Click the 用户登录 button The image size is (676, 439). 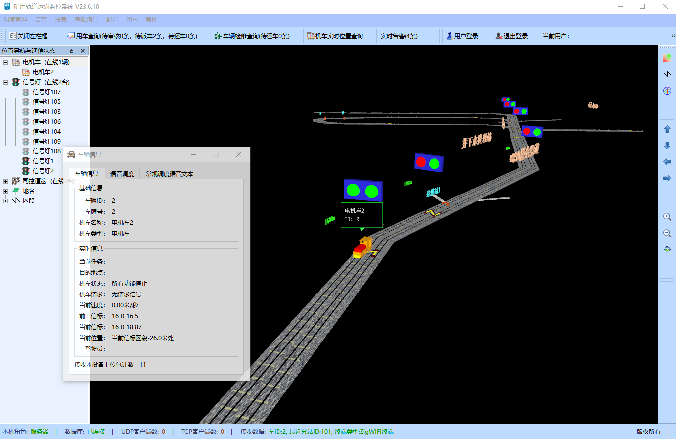tap(462, 36)
